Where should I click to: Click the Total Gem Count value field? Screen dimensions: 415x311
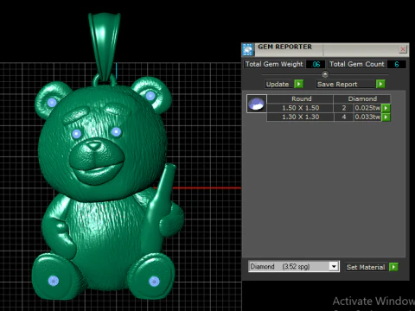[x=397, y=64]
